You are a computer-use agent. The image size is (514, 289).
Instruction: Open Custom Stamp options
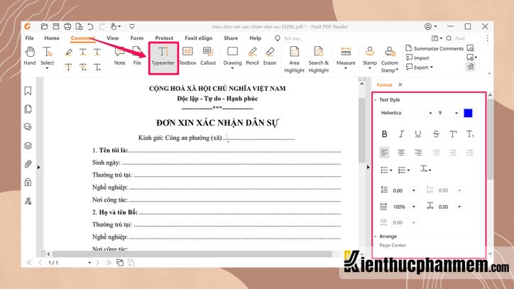(390, 60)
